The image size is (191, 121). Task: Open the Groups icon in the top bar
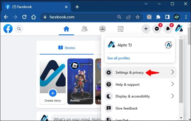102,29
